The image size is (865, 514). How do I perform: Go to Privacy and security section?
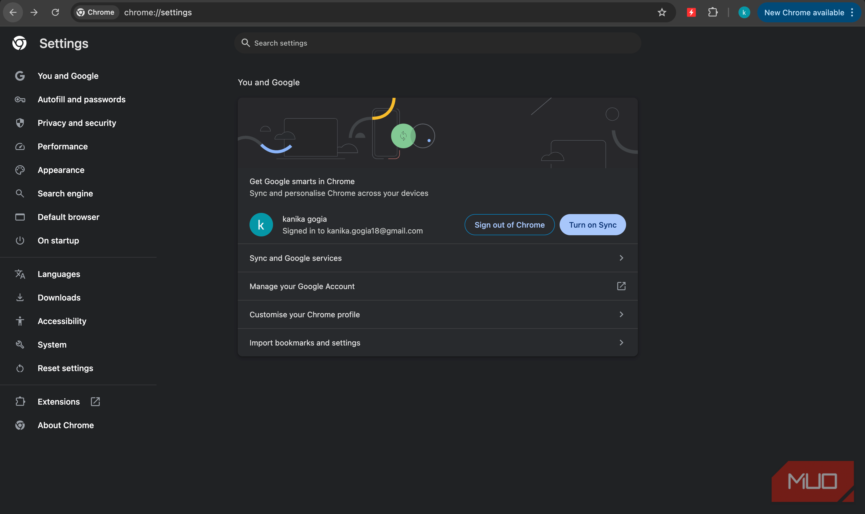(77, 123)
